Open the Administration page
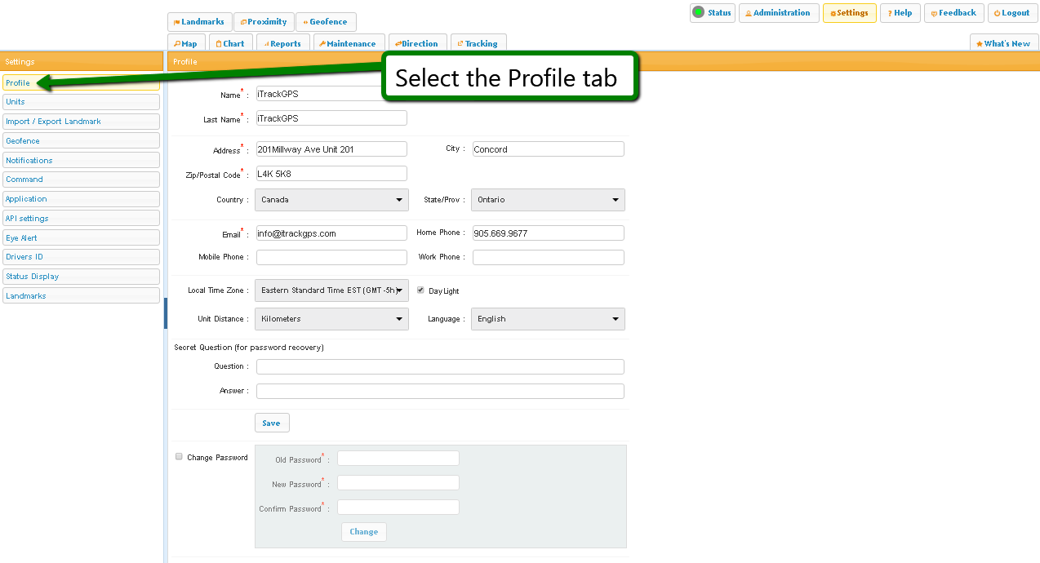The height and width of the screenshot is (563, 1040). [779, 13]
